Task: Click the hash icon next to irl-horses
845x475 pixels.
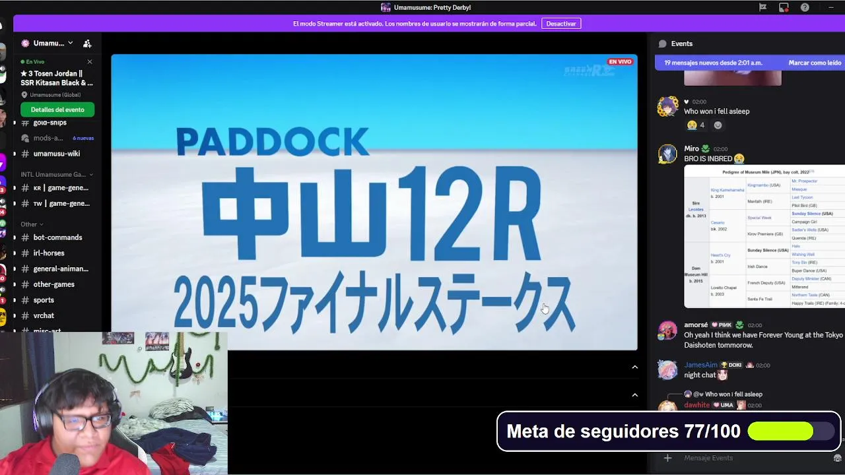Action: click(x=24, y=253)
